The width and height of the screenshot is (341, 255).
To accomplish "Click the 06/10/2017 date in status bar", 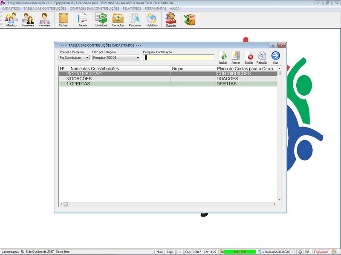I will pos(193,252).
